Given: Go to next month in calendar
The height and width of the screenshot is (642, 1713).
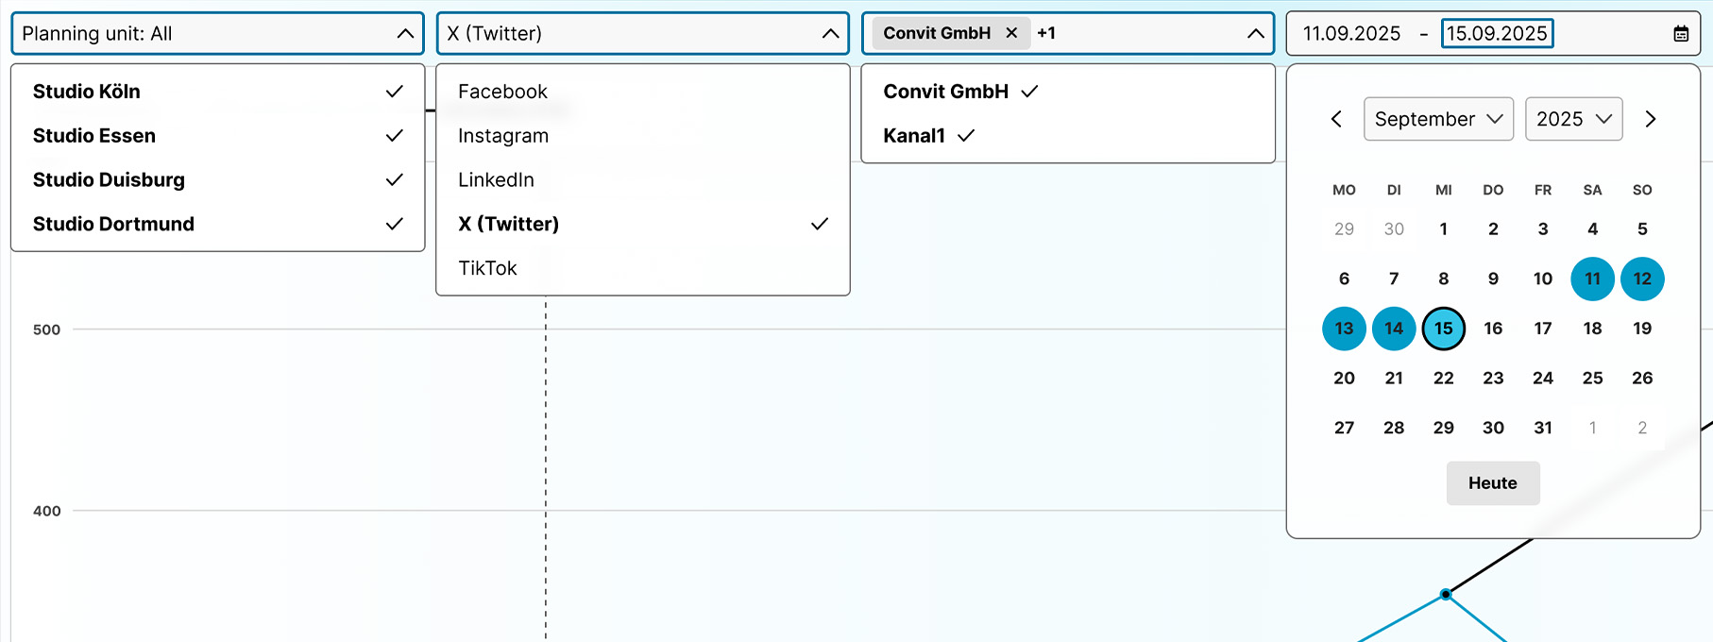Looking at the screenshot, I should (x=1650, y=119).
